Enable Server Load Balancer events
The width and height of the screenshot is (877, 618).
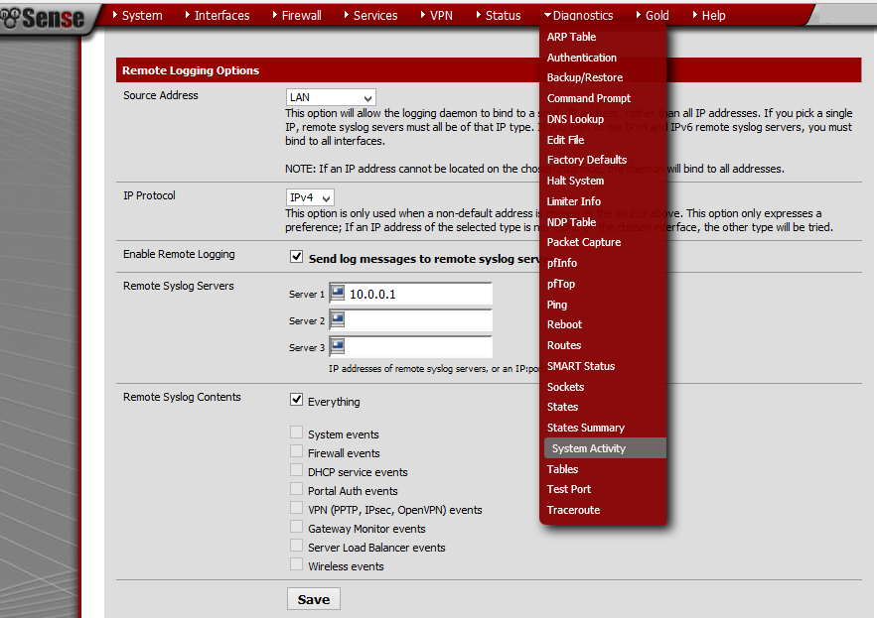[x=296, y=546]
